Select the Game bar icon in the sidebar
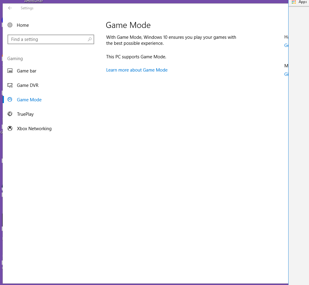 point(10,71)
